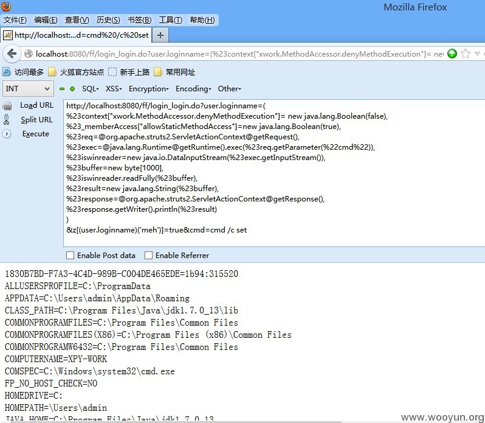Expand the Encryption dropdown menu
The width and height of the screenshot is (485, 423).
coord(149,89)
